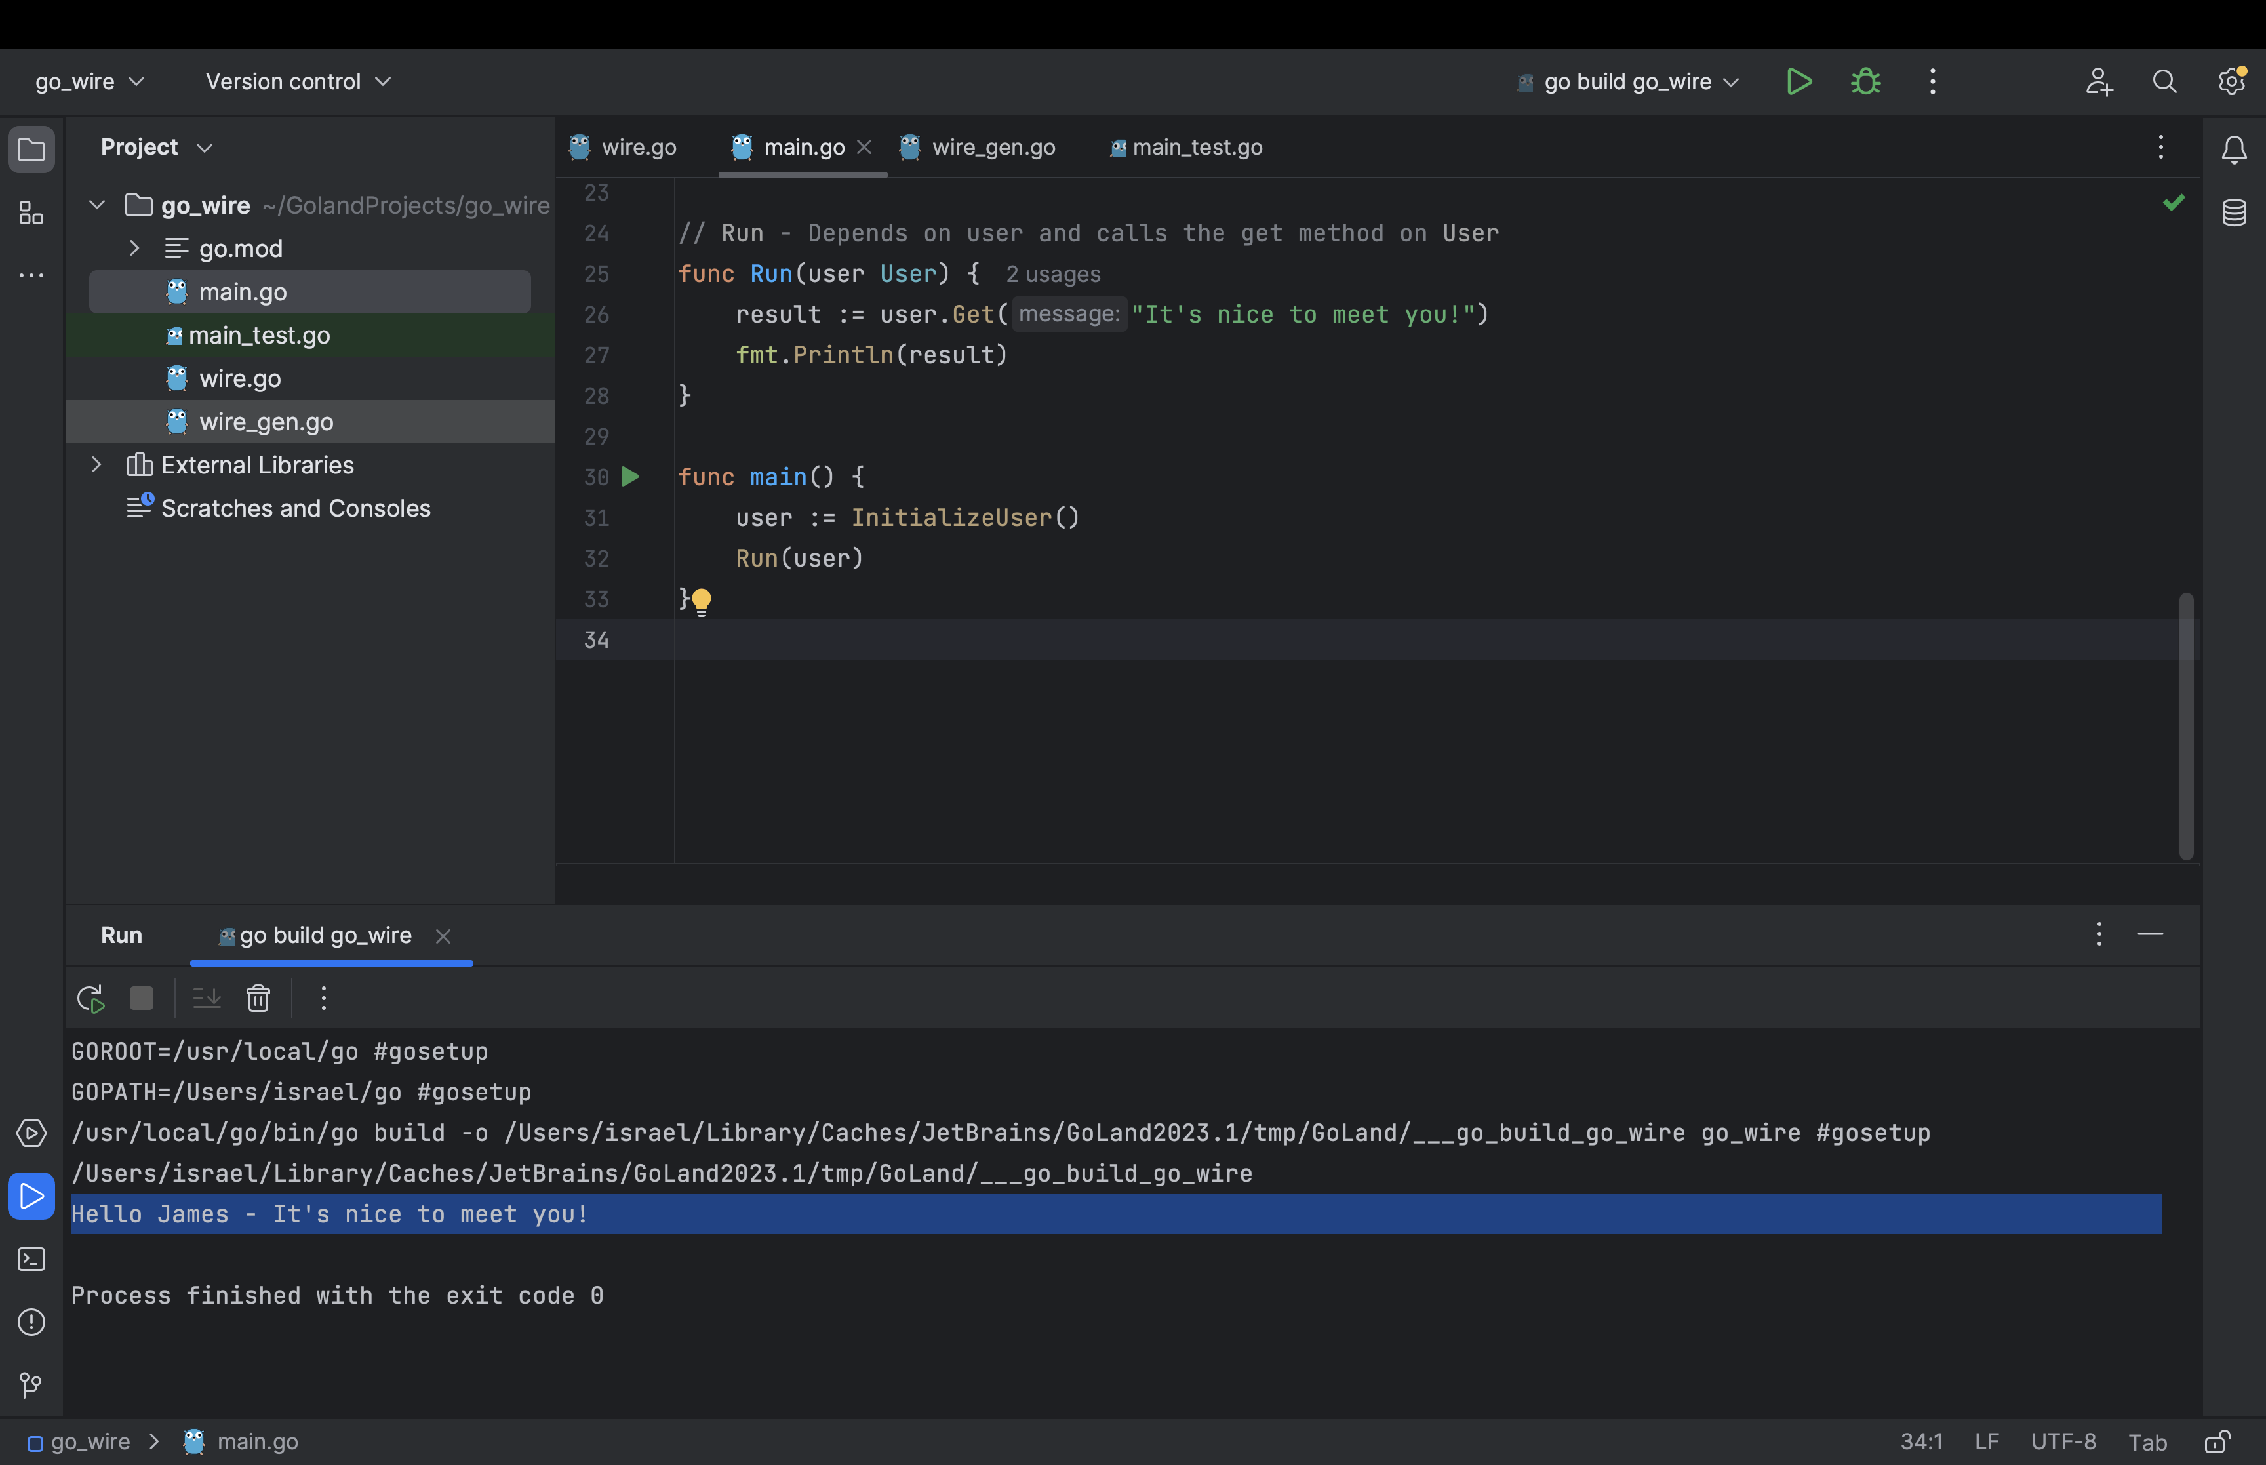Toggle the Project tool window
Viewport: 2266px width, 1465px height.
[31, 148]
